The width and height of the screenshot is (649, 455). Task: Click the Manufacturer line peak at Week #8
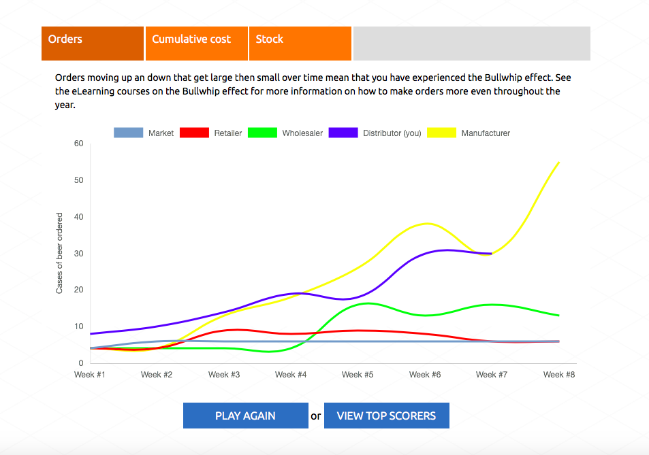(559, 162)
